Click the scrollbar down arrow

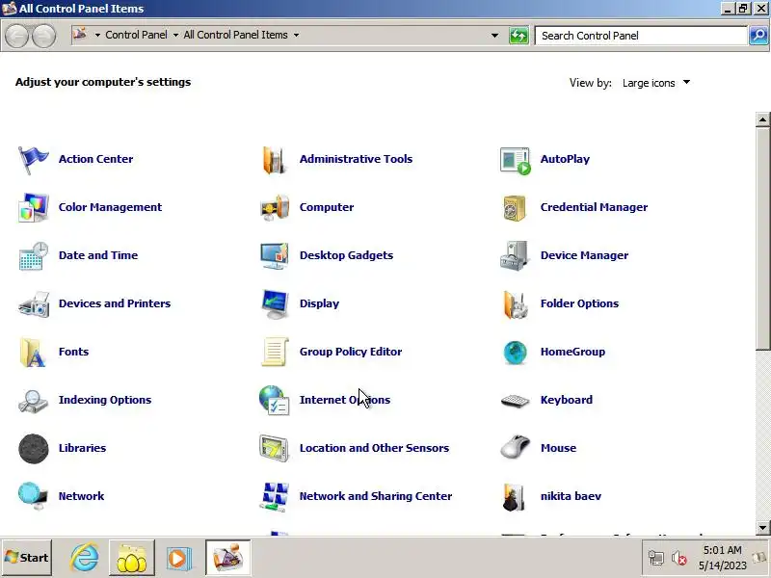pyautogui.click(x=762, y=527)
